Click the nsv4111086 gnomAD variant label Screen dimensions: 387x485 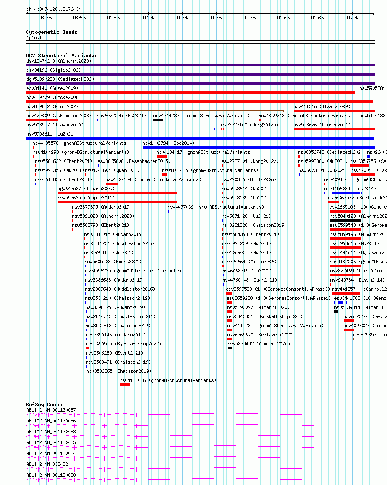tap(168, 380)
